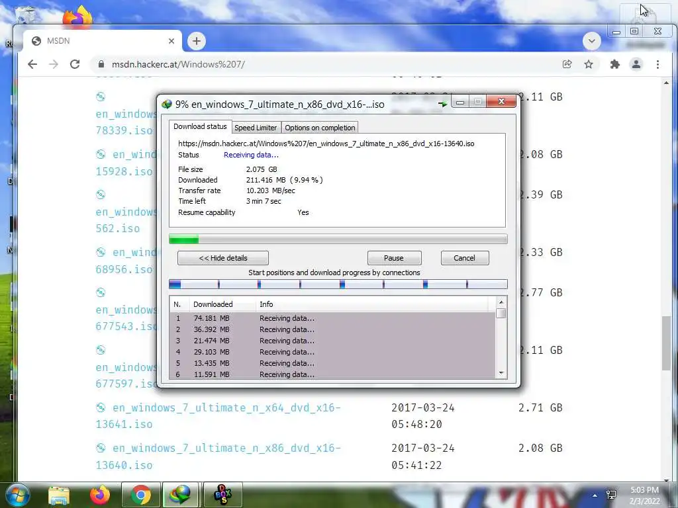Open Firefox from the taskbar

100,495
